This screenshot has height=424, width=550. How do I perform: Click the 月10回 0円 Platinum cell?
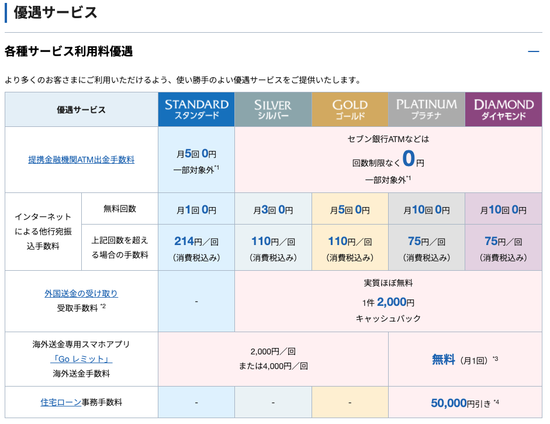click(x=427, y=209)
